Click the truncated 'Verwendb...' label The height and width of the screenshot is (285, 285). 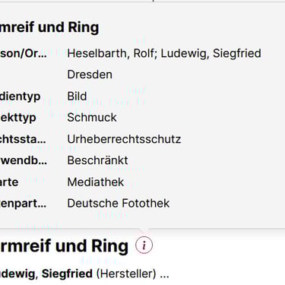pos(24,160)
